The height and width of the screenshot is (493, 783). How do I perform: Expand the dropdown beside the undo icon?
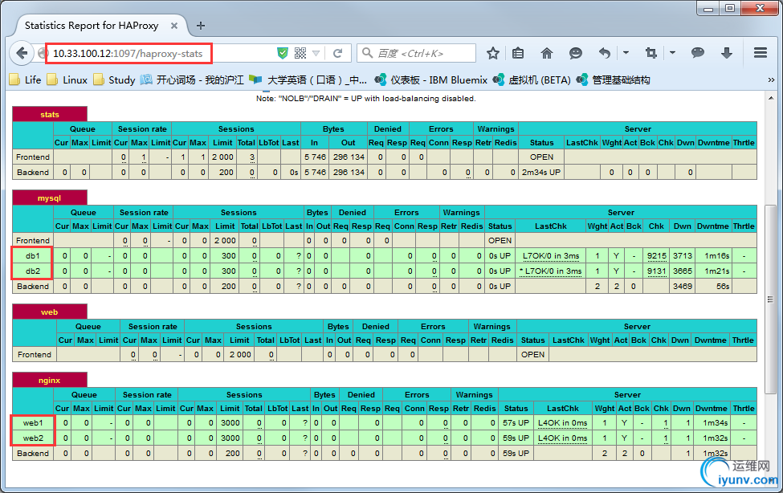[626, 52]
